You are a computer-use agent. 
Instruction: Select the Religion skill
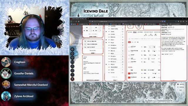[113, 64]
